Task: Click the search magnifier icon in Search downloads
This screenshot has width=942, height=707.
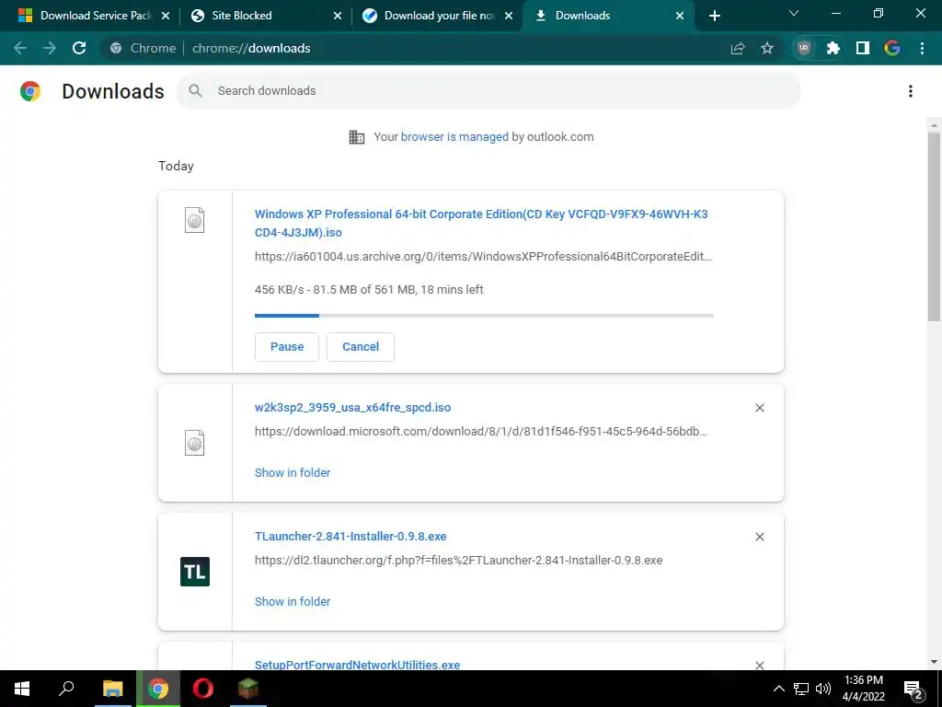Action: pyautogui.click(x=195, y=91)
